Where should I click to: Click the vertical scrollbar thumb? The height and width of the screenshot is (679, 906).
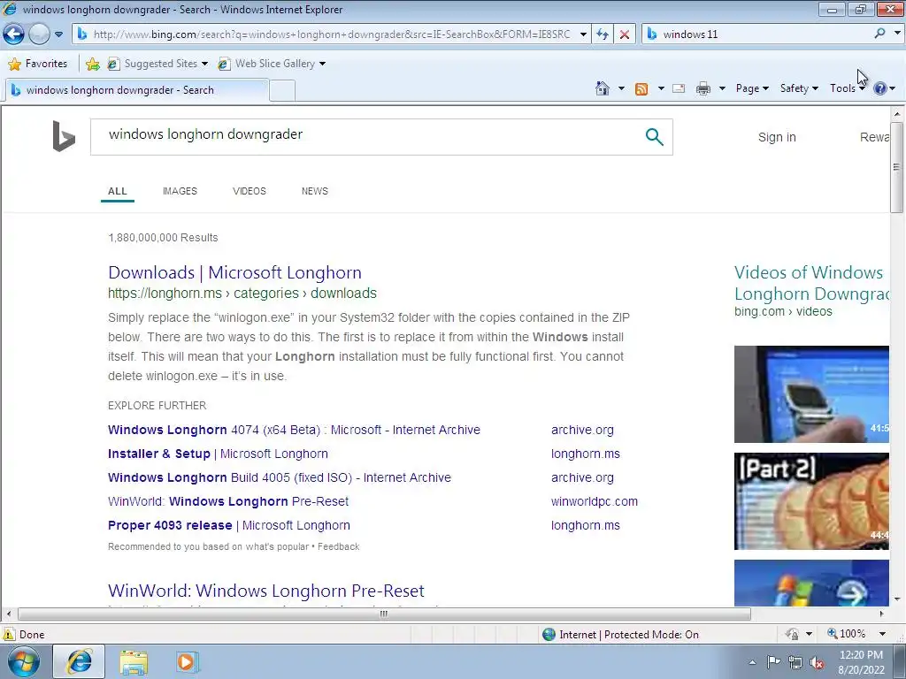(897, 167)
